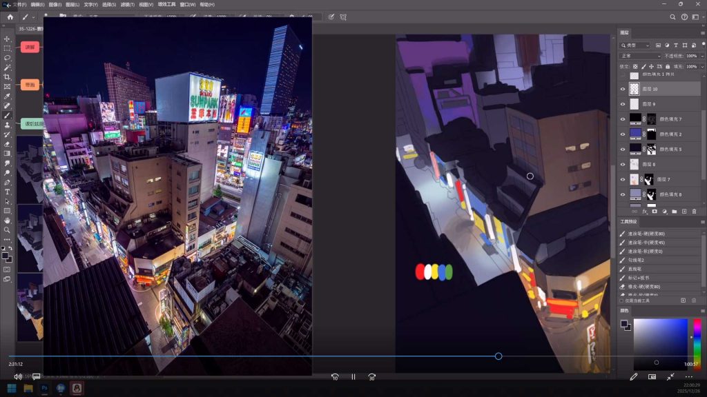The image size is (707, 397).
Task: Activate the Zoom magnifier tool
Action: 8,230
